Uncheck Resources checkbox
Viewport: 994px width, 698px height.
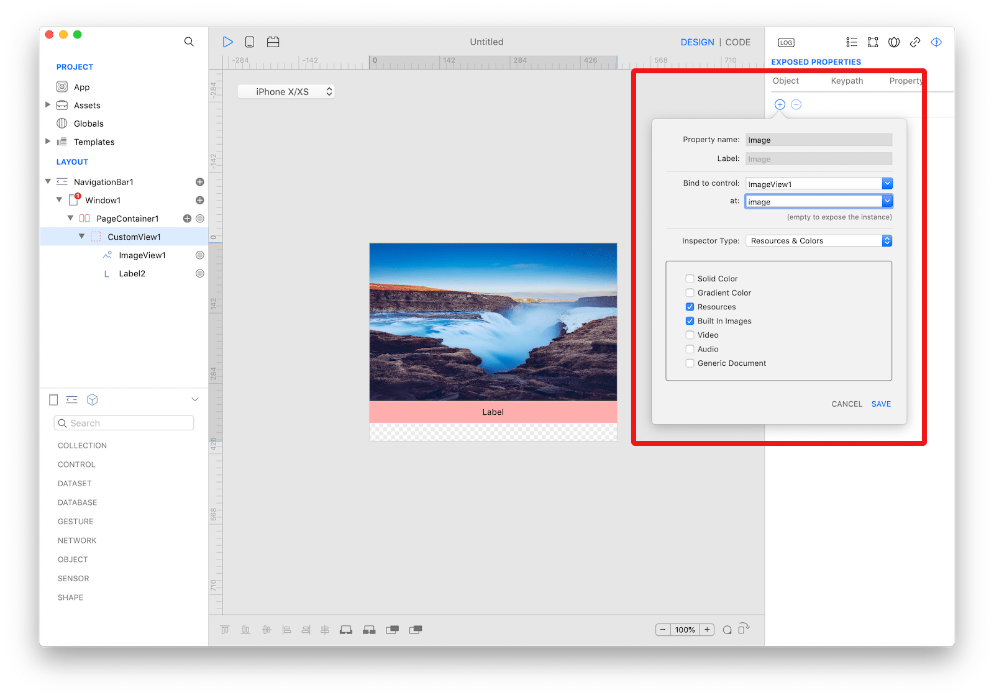(690, 307)
